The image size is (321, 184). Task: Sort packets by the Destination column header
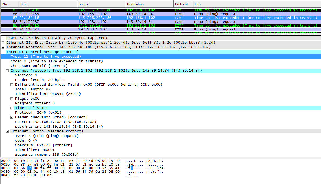click(x=149, y=4)
